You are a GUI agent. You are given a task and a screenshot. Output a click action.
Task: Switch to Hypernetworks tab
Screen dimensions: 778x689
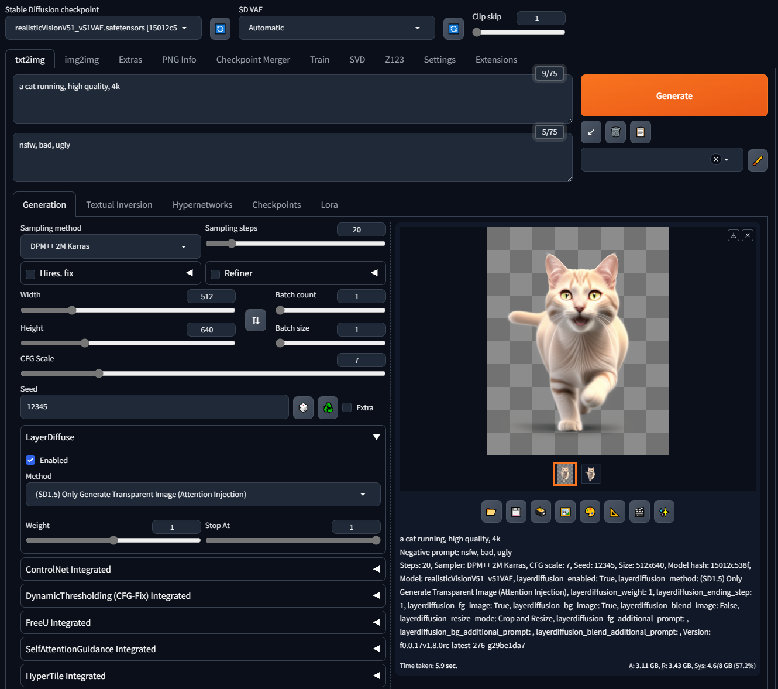202,205
